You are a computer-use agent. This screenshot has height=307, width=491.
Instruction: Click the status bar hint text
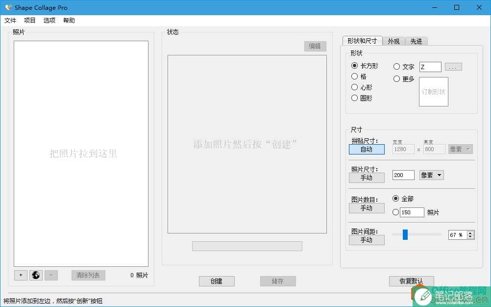click(53, 301)
